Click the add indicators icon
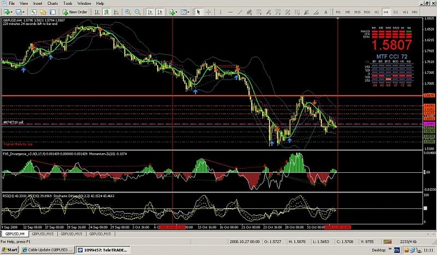The height and width of the screenshot is (255, 437). click(172, 12)
